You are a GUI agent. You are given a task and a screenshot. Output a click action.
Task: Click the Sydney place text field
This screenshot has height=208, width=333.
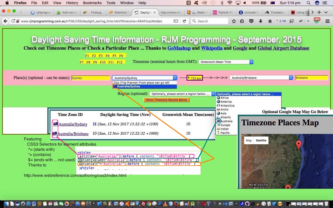tap(91, 78)
